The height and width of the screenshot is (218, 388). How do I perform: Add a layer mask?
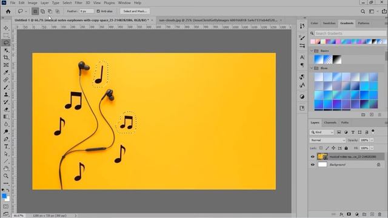coord(349,214)
